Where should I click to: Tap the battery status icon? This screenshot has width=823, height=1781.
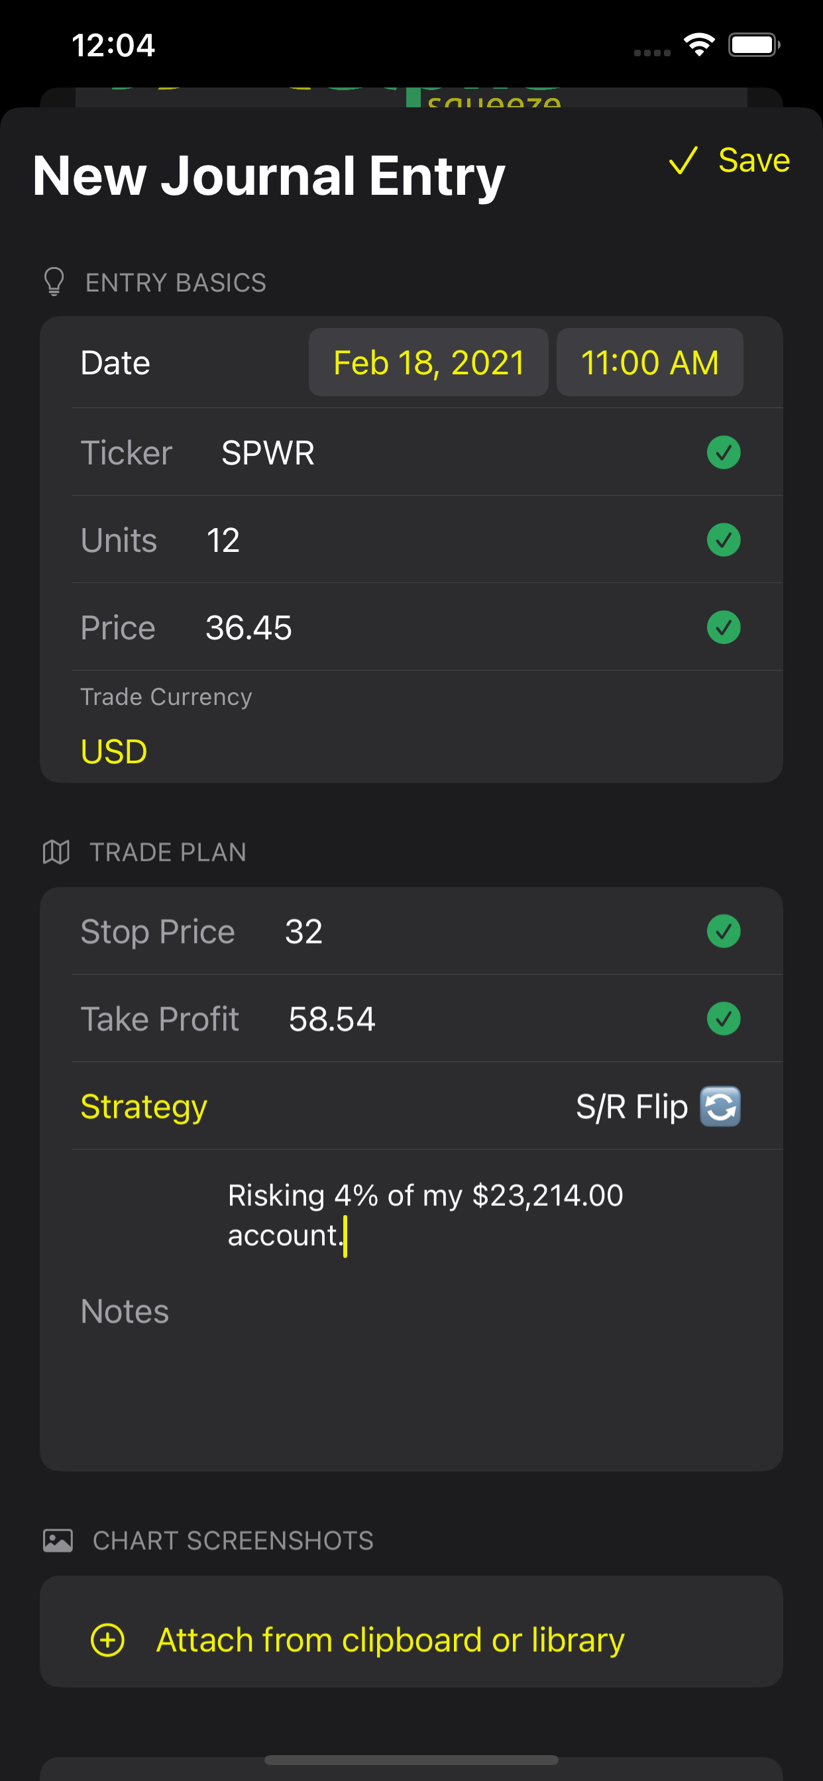[x=754, y=45]
